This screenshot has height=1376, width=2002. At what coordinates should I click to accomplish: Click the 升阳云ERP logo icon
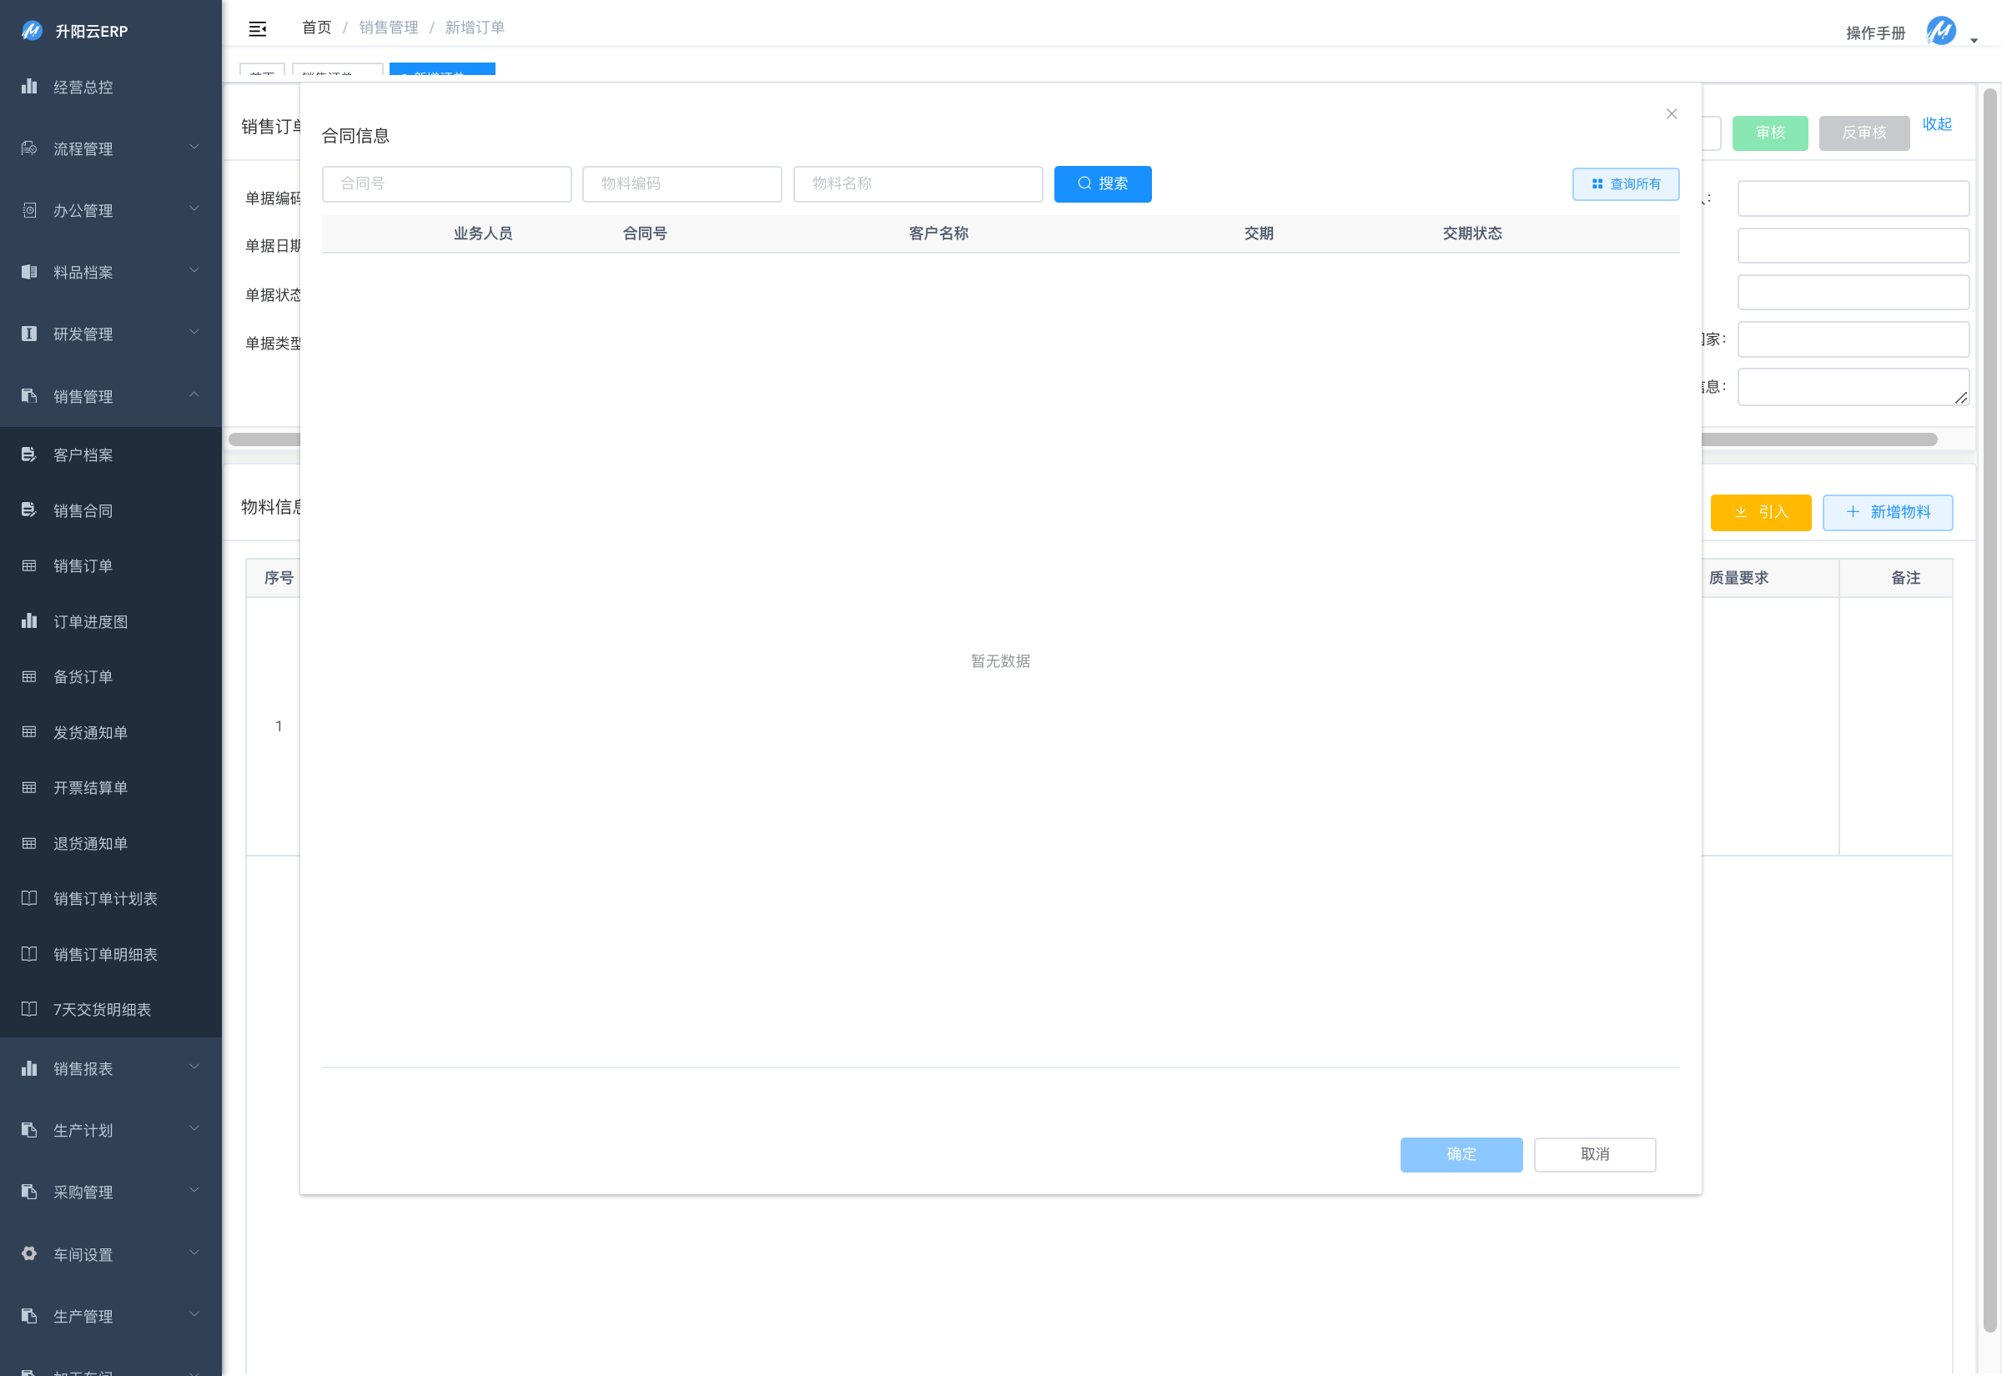point(32,31)
